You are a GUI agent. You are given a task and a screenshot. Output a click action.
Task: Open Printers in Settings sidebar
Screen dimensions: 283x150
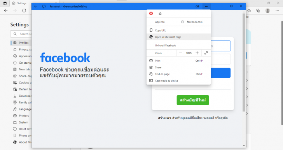pyautogui.click(x=21, y=116)
